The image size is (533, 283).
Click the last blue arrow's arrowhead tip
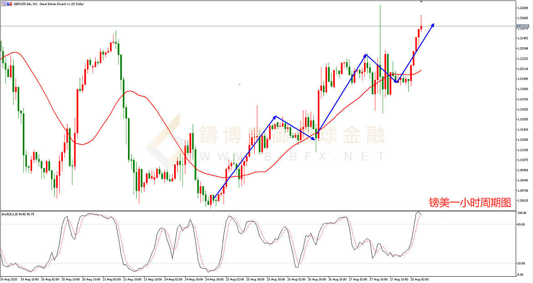(433, 24)
